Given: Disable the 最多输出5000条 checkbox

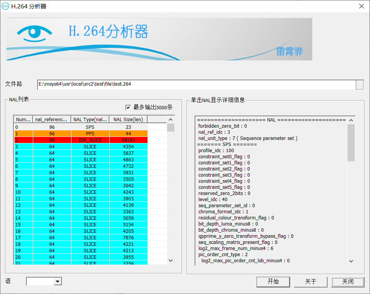Looking at the screenshot, I should [x=128, y=107].
